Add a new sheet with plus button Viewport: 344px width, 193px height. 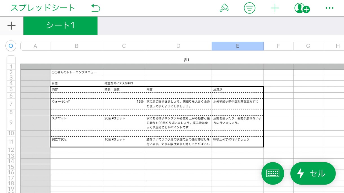point(11,26)
